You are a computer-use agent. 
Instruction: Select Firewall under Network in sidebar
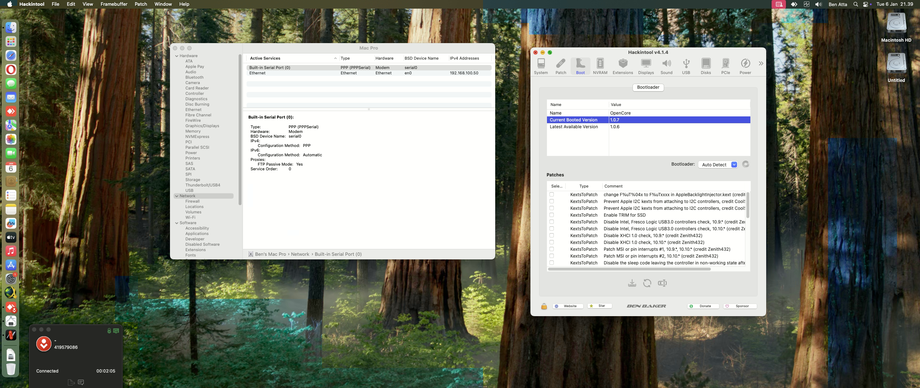pyautogui.click(x=193, y=201)
